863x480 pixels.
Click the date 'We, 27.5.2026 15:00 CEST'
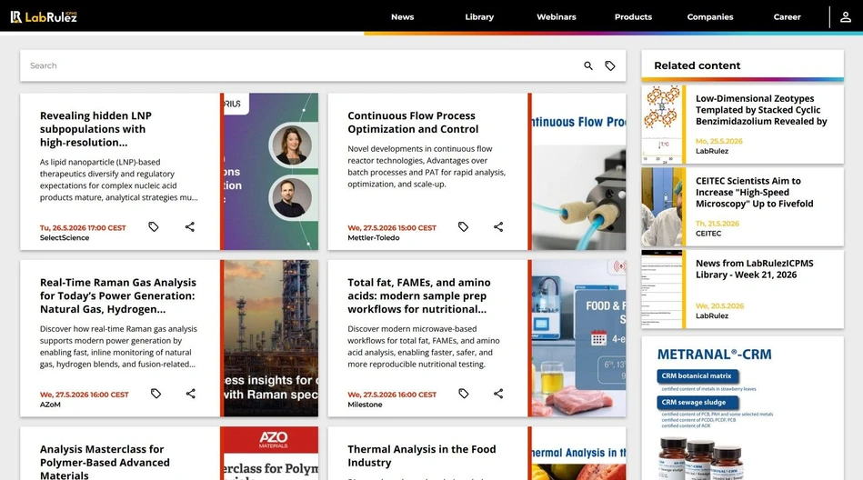click(392, 228)
